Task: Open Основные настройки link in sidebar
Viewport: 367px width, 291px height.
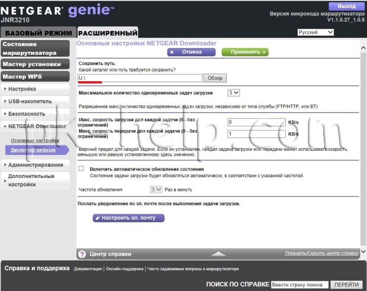Action: pos(35,141)
